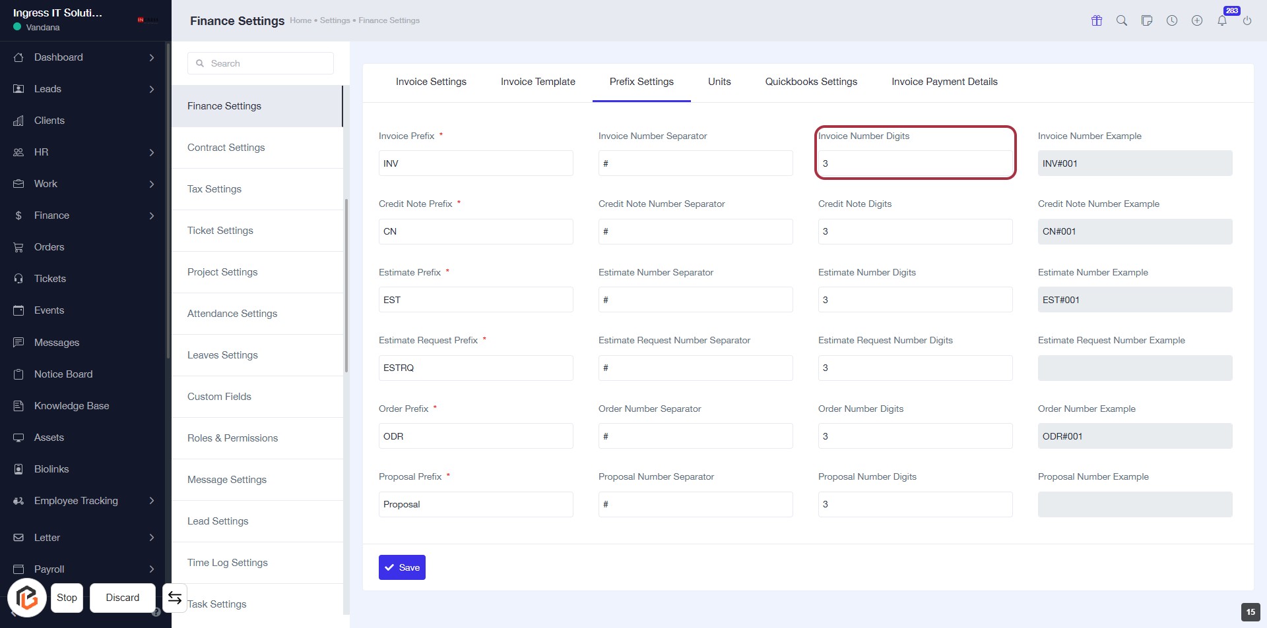Click the Invoice Prefix input field
This screenshot has height=628, width=1267.
click(x=475, y=163)
